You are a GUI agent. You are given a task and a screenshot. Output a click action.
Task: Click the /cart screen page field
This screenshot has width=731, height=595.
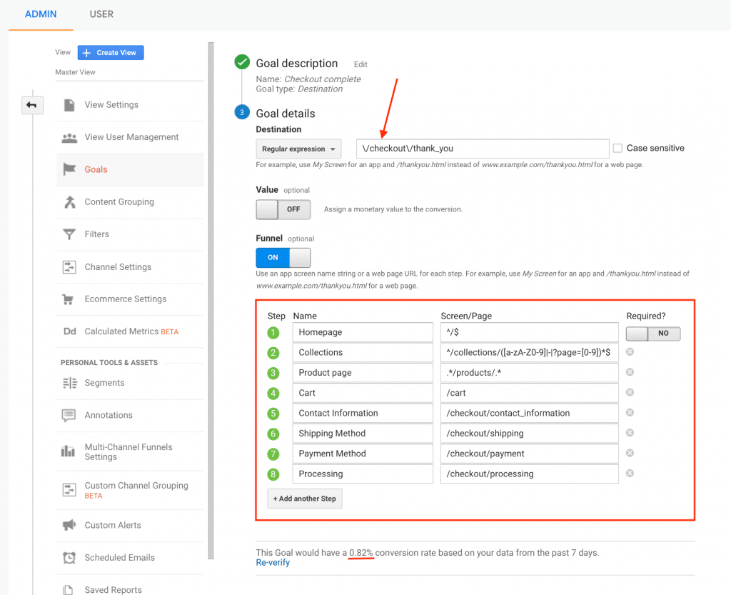(x=529, y=393)
